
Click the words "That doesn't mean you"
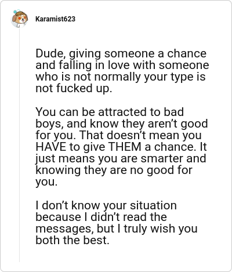[x=140, y=135]
